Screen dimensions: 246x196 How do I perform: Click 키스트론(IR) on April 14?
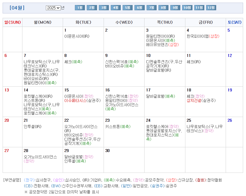[x=34, y=101]
